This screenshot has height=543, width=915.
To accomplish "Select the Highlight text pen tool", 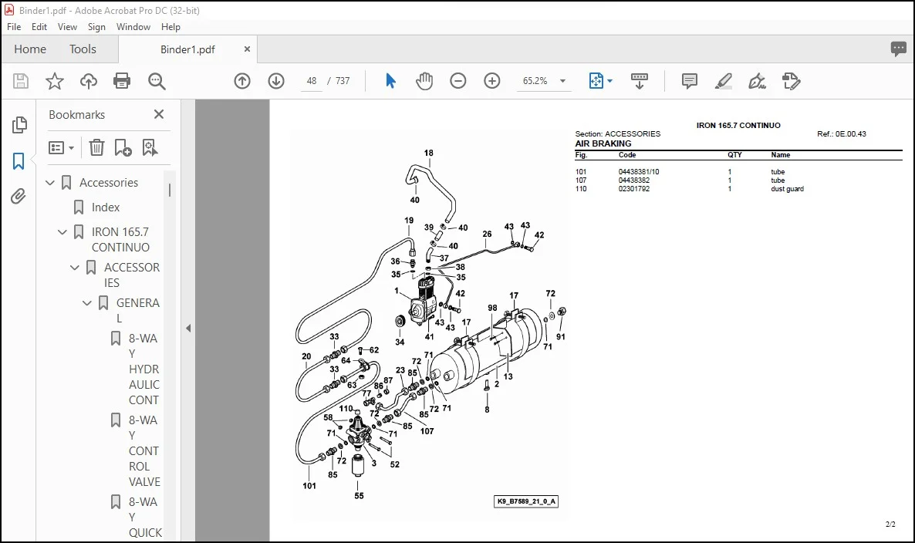I will click(x=723, y=81).
